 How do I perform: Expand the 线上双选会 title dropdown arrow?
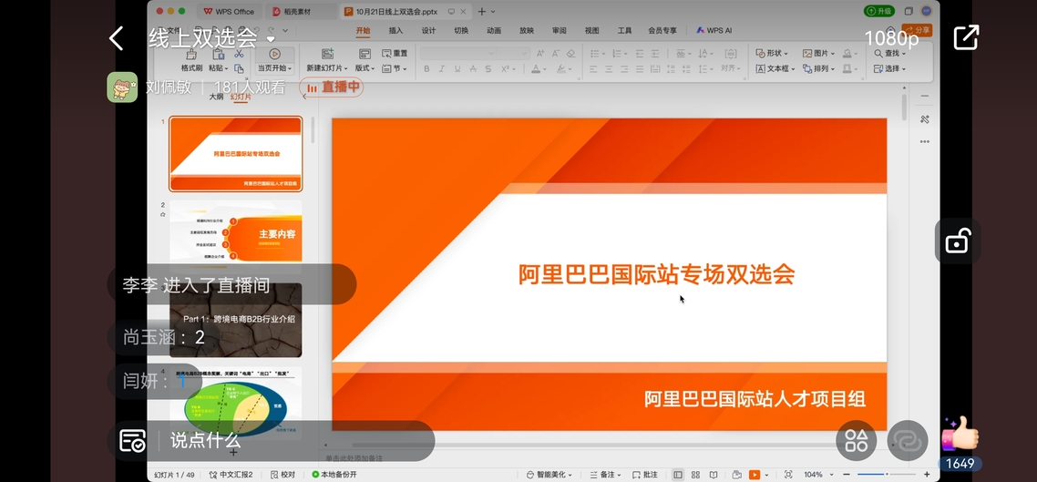(271, 40)
